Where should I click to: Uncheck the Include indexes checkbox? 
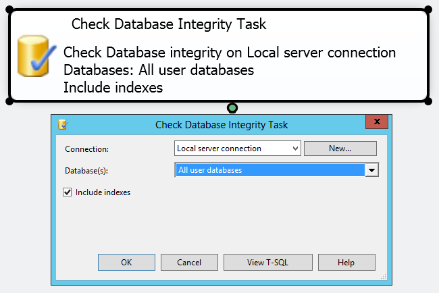coord(67,192)
